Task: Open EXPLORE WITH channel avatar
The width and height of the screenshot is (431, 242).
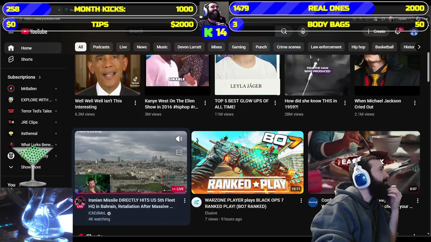Action: point(11,100)
